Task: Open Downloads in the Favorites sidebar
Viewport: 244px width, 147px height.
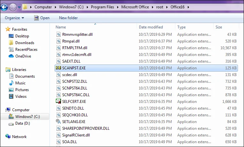Action: coord(25,43)
